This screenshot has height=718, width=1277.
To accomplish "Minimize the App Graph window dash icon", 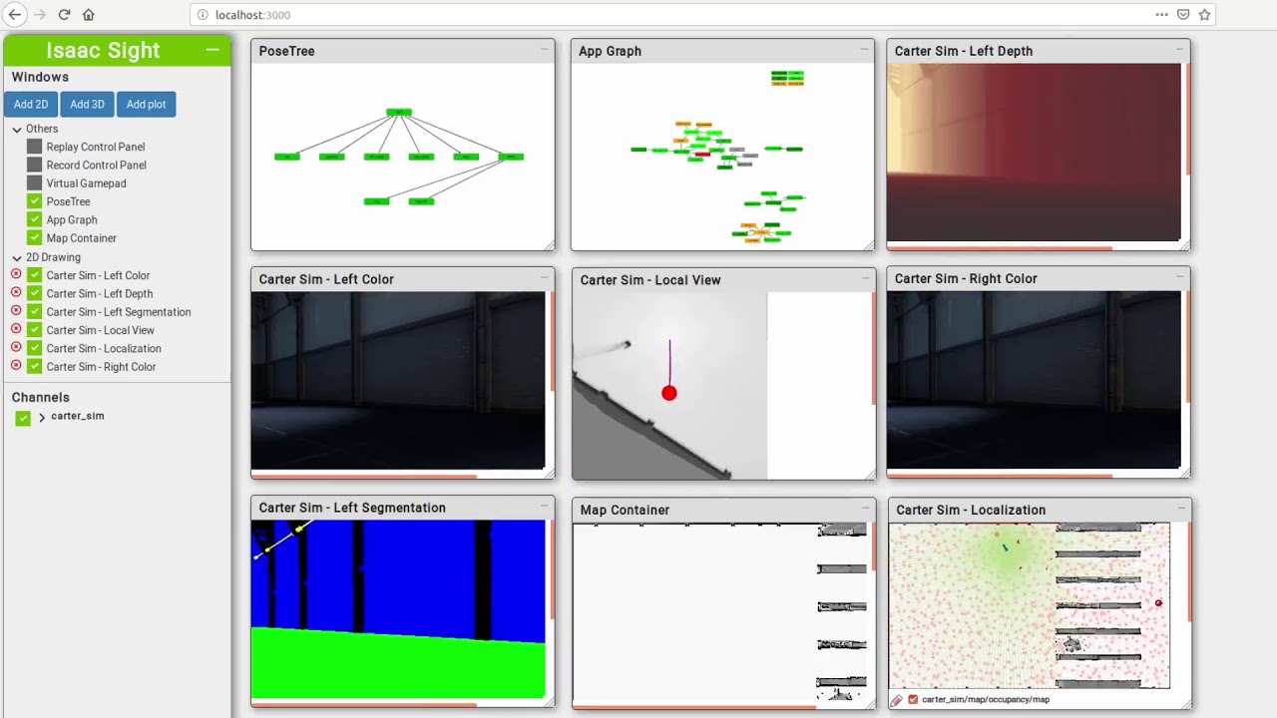I will 864,49.
